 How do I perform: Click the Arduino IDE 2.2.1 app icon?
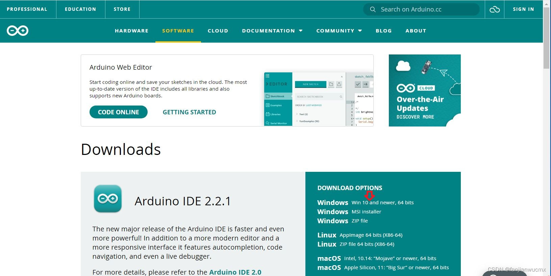108,199
